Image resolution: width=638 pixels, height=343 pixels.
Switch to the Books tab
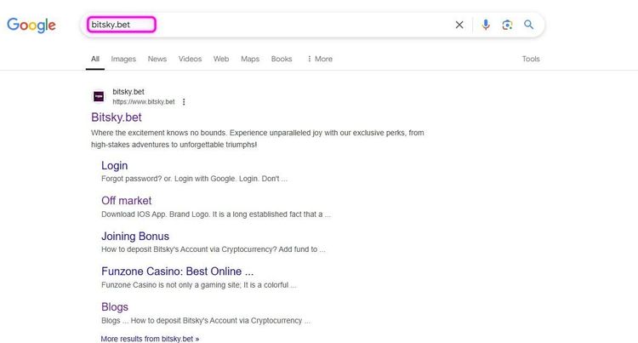coord(282,59)
